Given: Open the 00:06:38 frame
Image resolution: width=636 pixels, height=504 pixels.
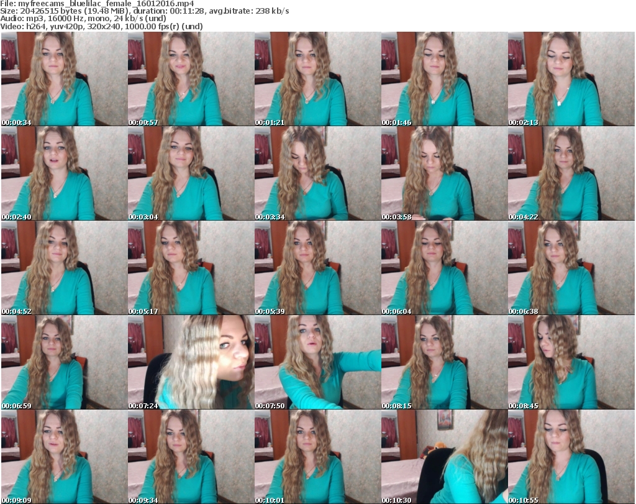Looking at the screenshot, I should coord(571,268).
